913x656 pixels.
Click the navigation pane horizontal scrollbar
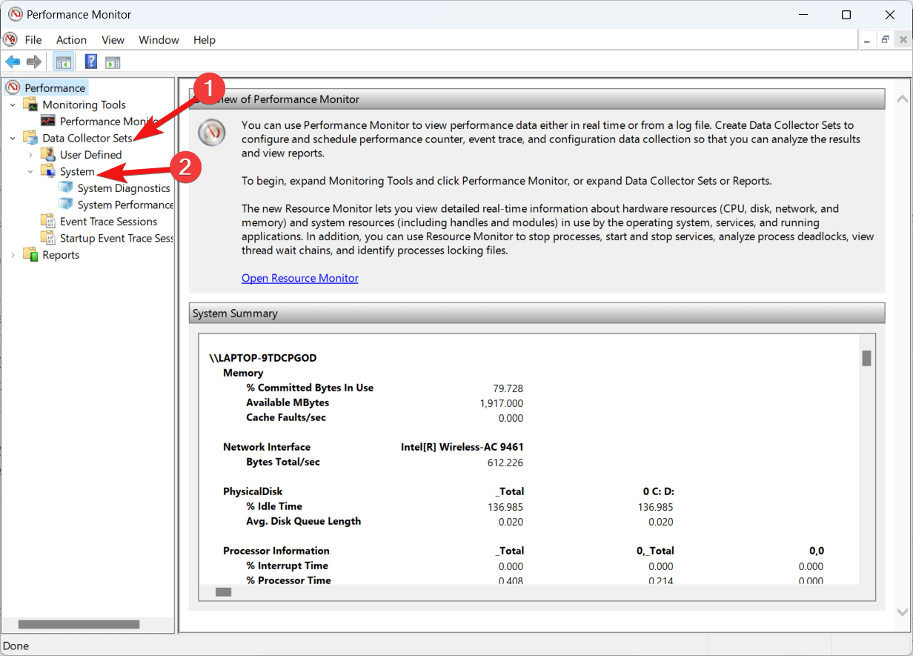[x=79, y=625]
